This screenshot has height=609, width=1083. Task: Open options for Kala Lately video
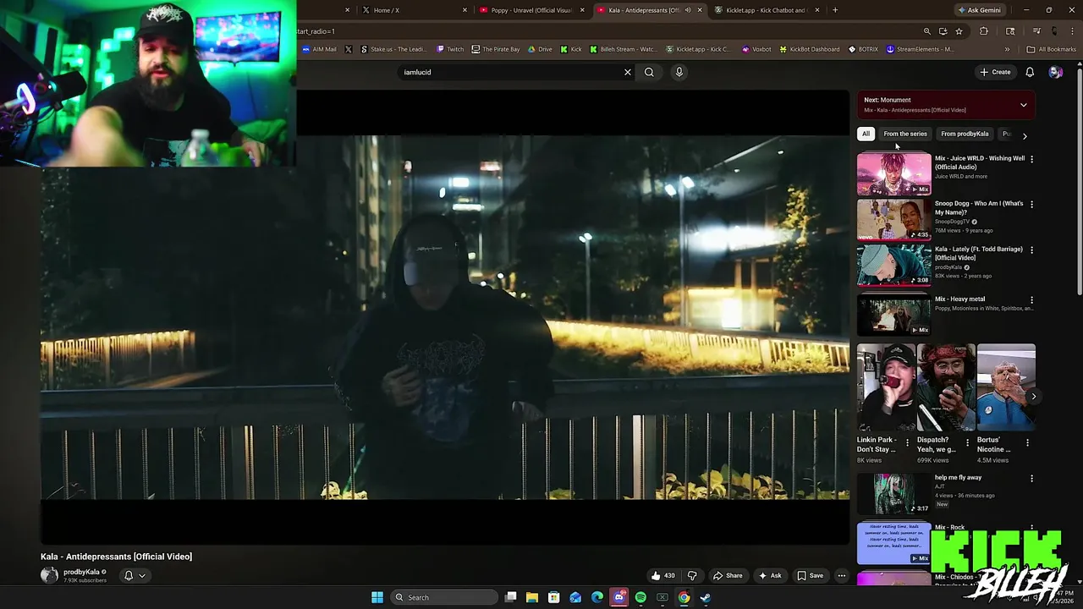pyautogui.click(x=1031, y=250)
